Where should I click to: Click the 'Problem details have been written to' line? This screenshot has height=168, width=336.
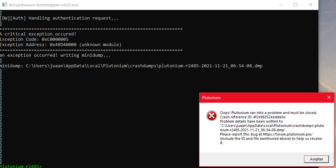251,121
